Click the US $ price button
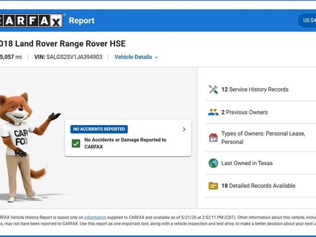 click(x=307, y=21)
